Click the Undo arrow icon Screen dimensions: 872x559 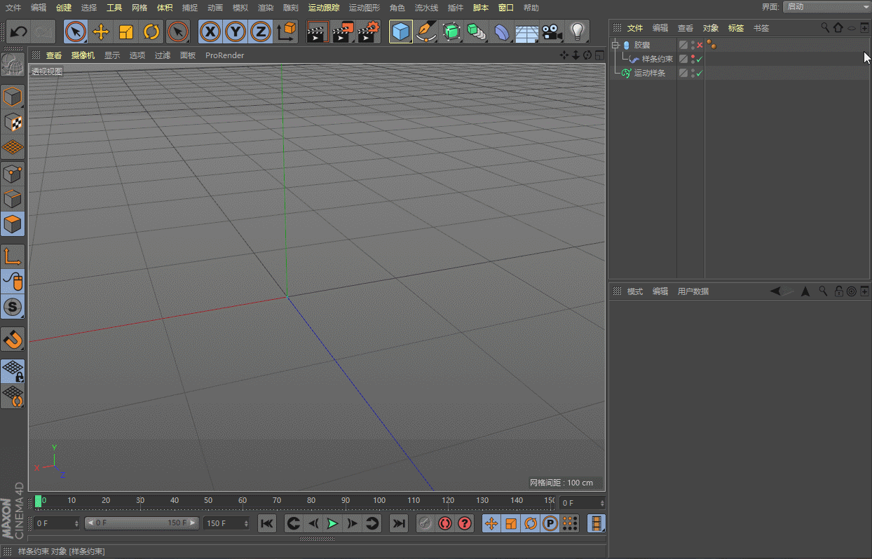[19, 32]
